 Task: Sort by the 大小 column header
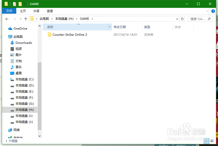point(183,27)
